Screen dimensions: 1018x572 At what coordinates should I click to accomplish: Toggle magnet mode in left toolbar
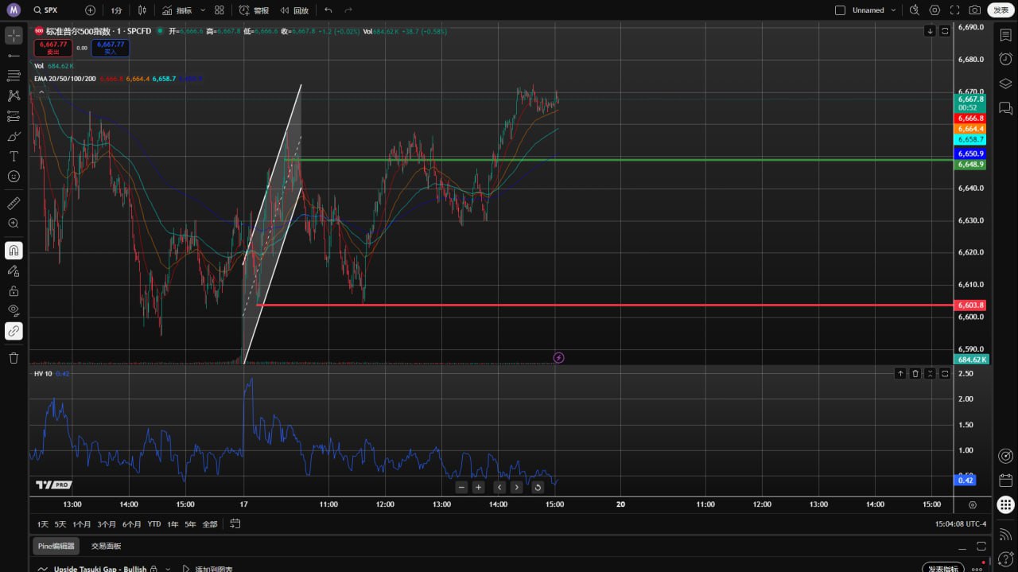tap(14, 251)
